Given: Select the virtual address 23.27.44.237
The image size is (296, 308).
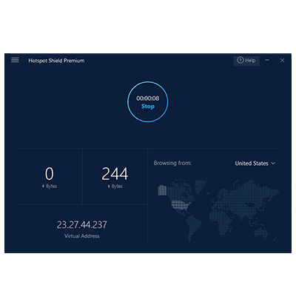Looking at the screenshot, I should coord(82,224).
